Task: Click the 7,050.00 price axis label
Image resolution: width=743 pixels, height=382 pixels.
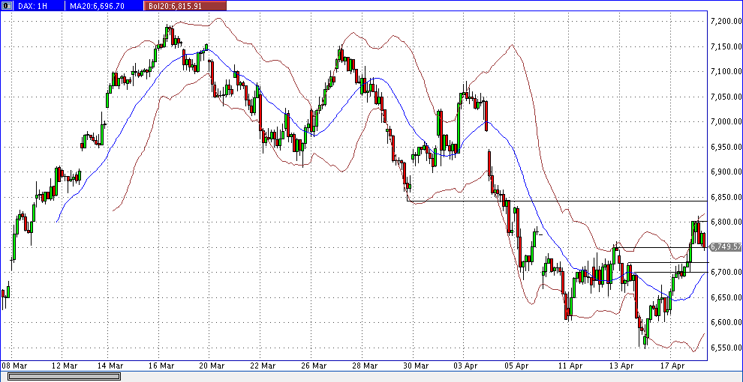Action: click(726, 97)
